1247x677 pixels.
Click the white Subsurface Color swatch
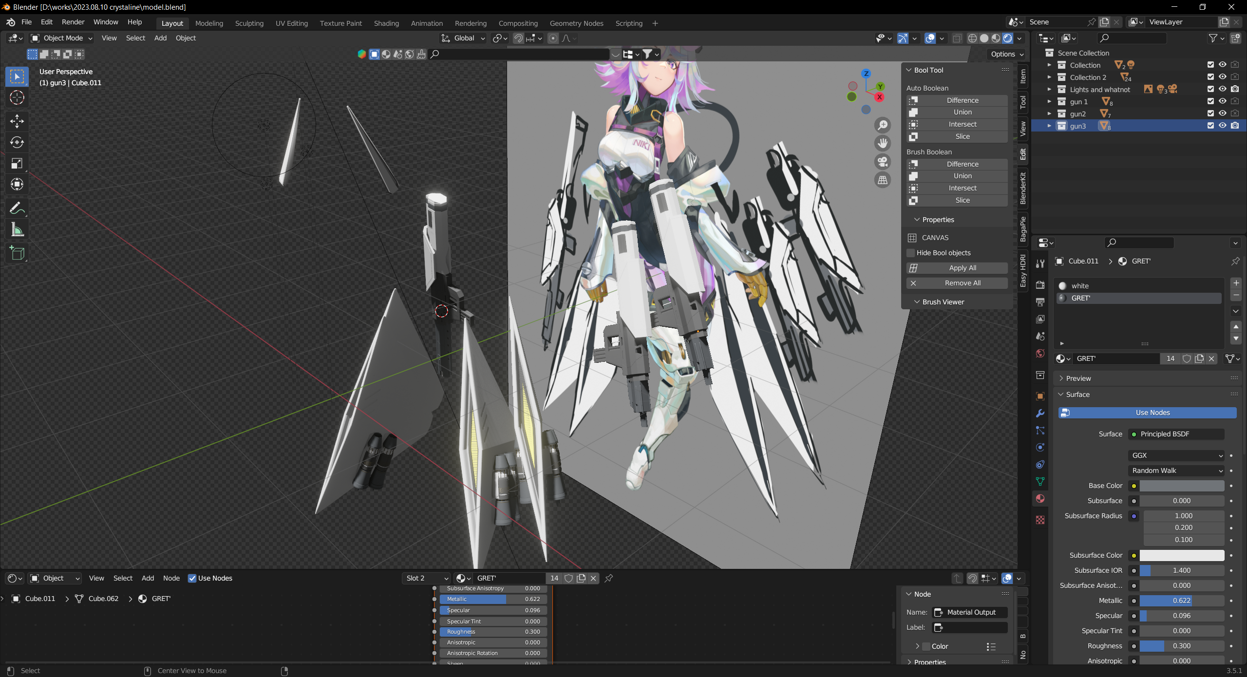pyautogui.click(x=1182, y=555)
